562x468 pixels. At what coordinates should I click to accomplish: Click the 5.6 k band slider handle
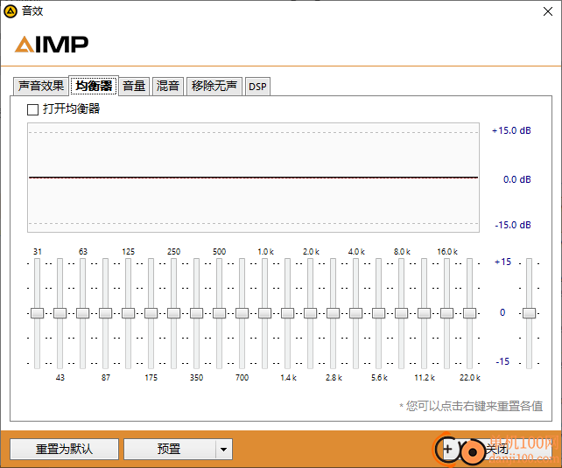[x=378, y=313]
